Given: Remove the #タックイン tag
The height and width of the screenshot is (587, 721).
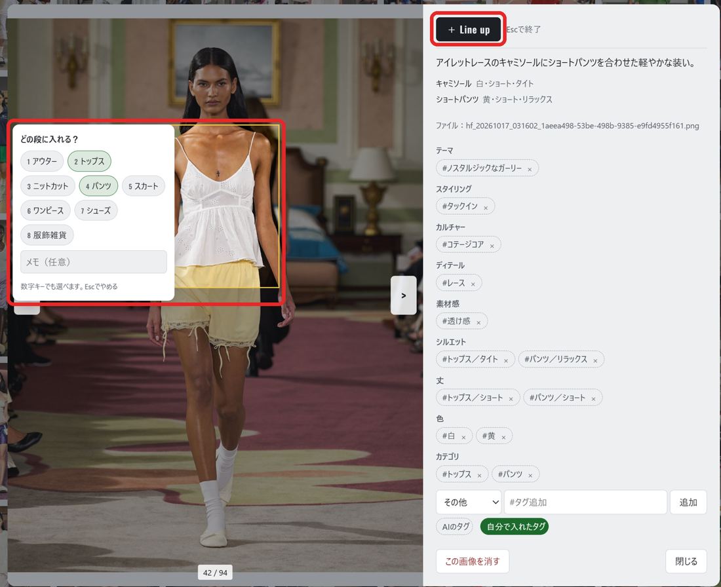Looking at the screenshot, I should (486, 207).
